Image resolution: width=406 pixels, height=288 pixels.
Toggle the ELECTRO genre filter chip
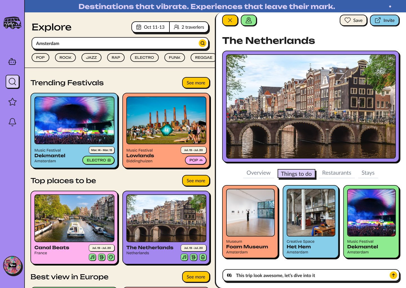click(x=144, y=57)
